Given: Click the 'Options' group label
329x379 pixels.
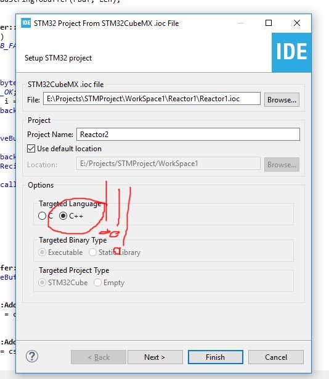Looking at the screenshot, I should [41, 185].
